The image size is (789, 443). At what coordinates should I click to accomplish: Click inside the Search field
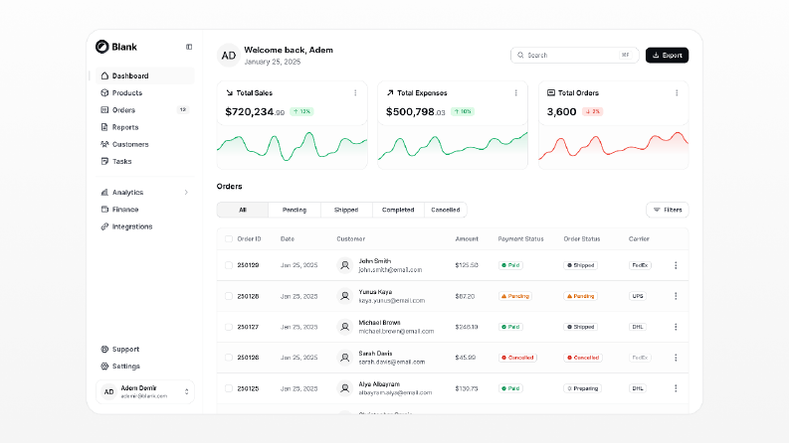click(575, 56)
